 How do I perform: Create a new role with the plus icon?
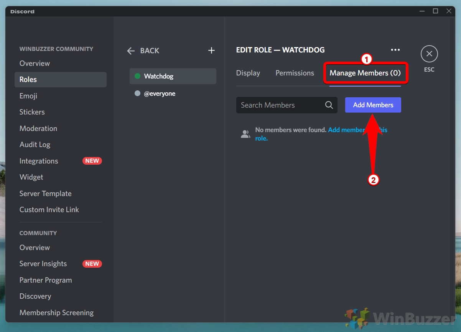(x=211, y=51)
